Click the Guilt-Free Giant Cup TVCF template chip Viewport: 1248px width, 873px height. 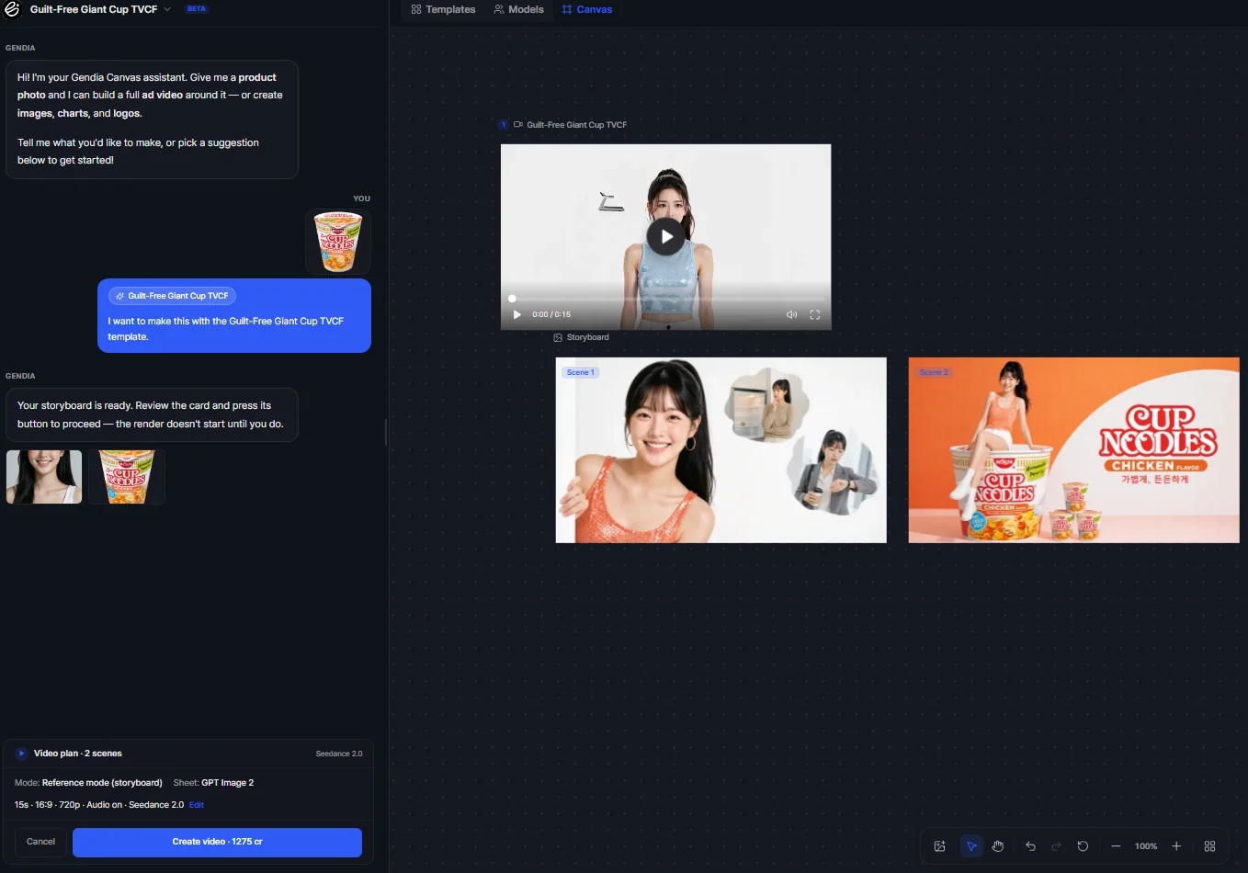coord(173,296)
